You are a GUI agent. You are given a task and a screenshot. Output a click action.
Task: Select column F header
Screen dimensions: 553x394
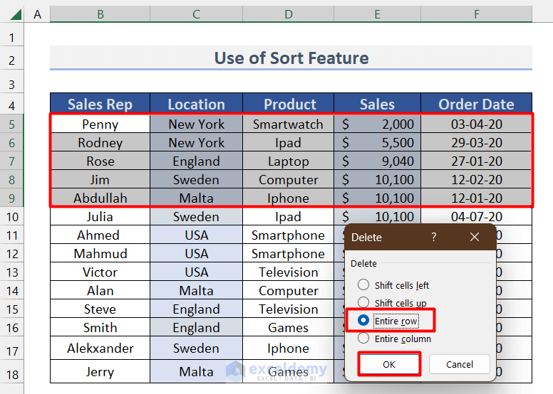(x=476, y=14)
